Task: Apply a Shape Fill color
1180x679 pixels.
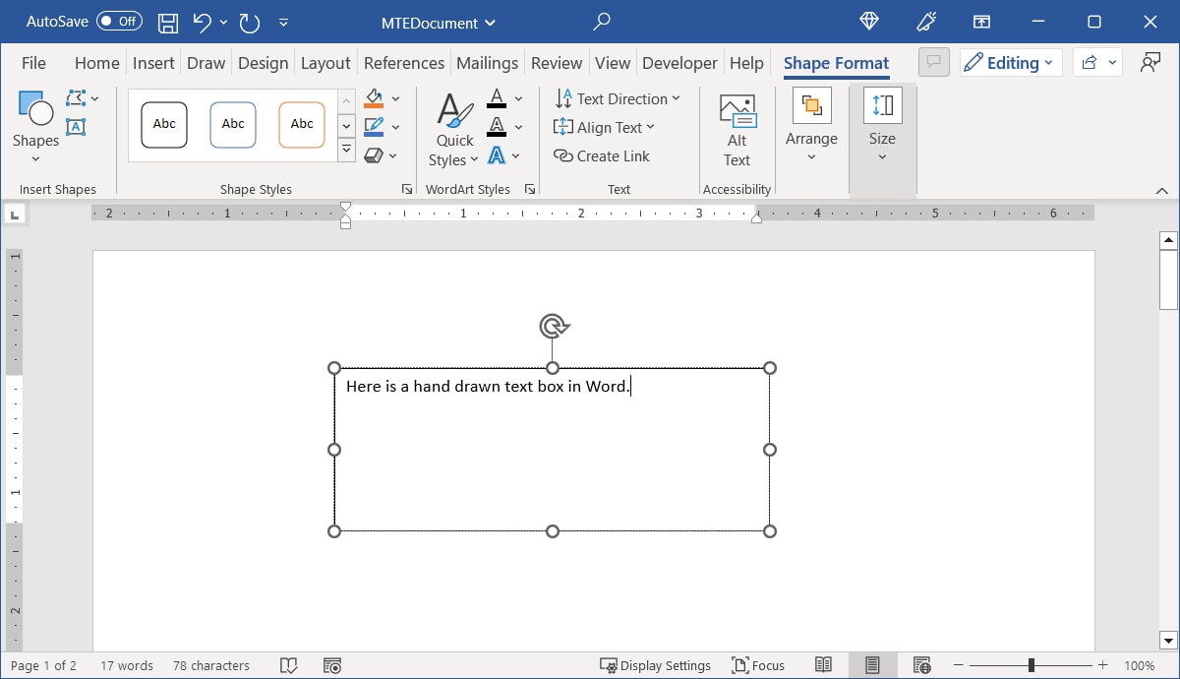Action: click(x=375, y=97)
